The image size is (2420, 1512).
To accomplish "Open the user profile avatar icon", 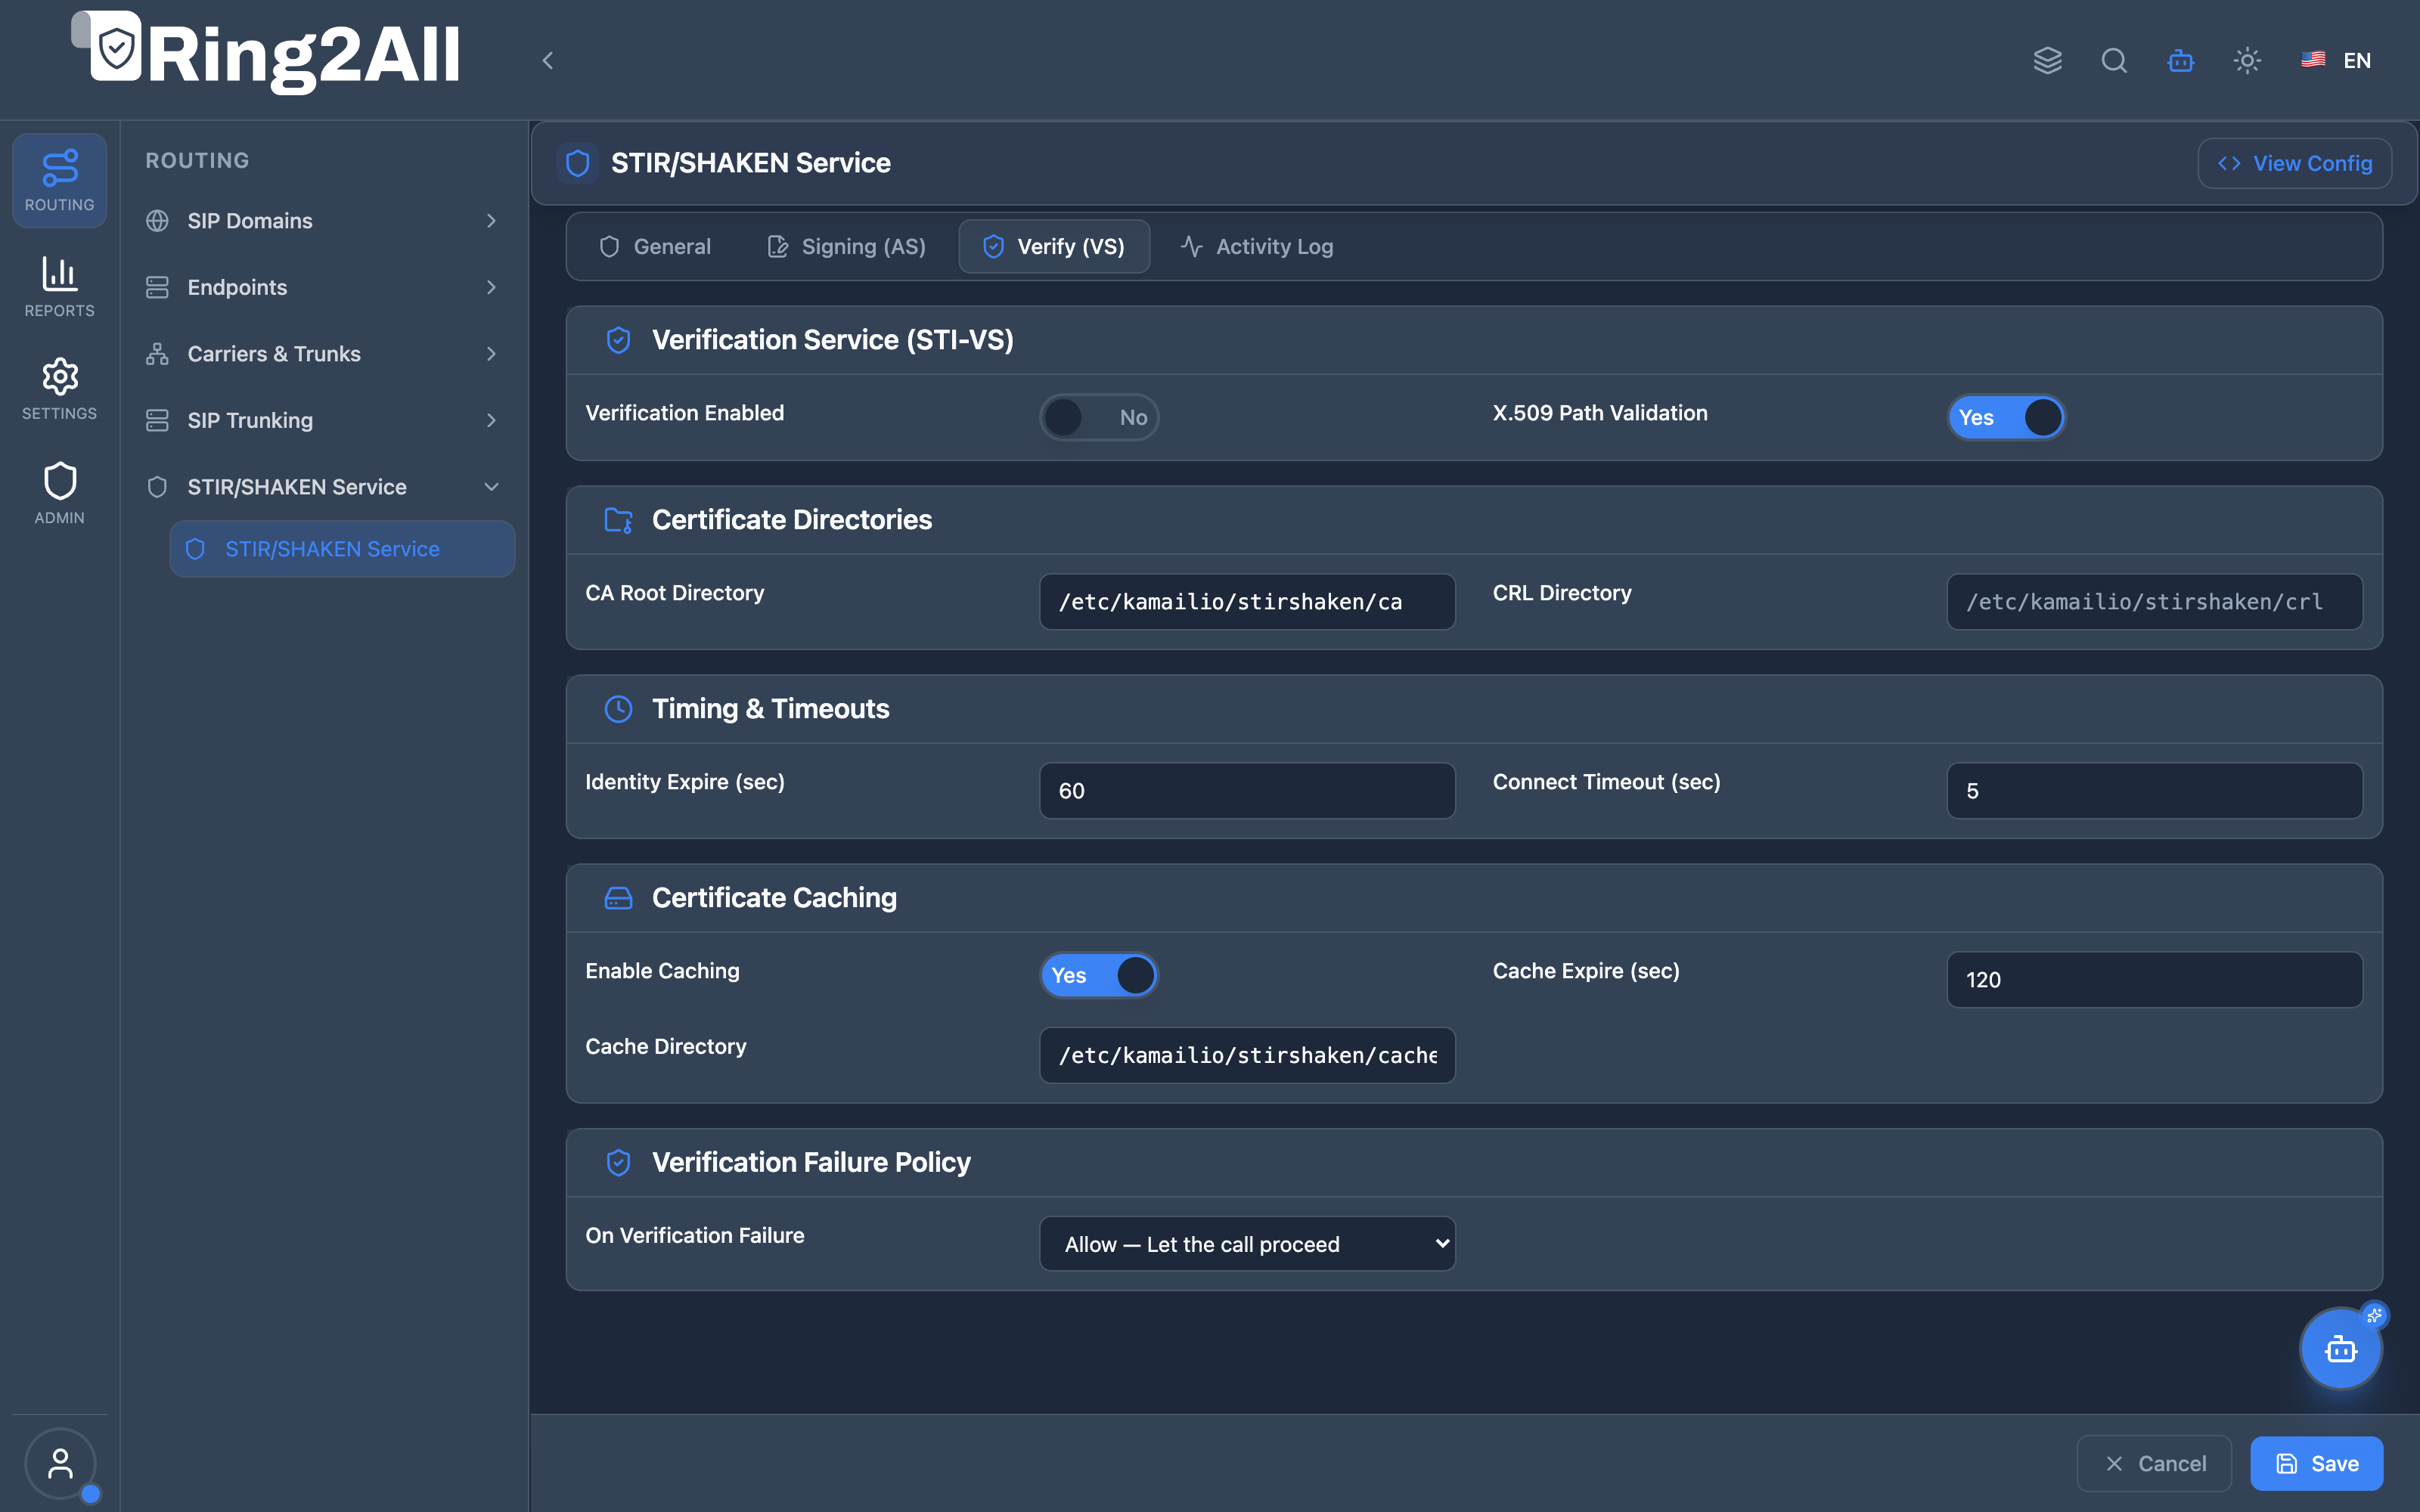I will 60,1464.
